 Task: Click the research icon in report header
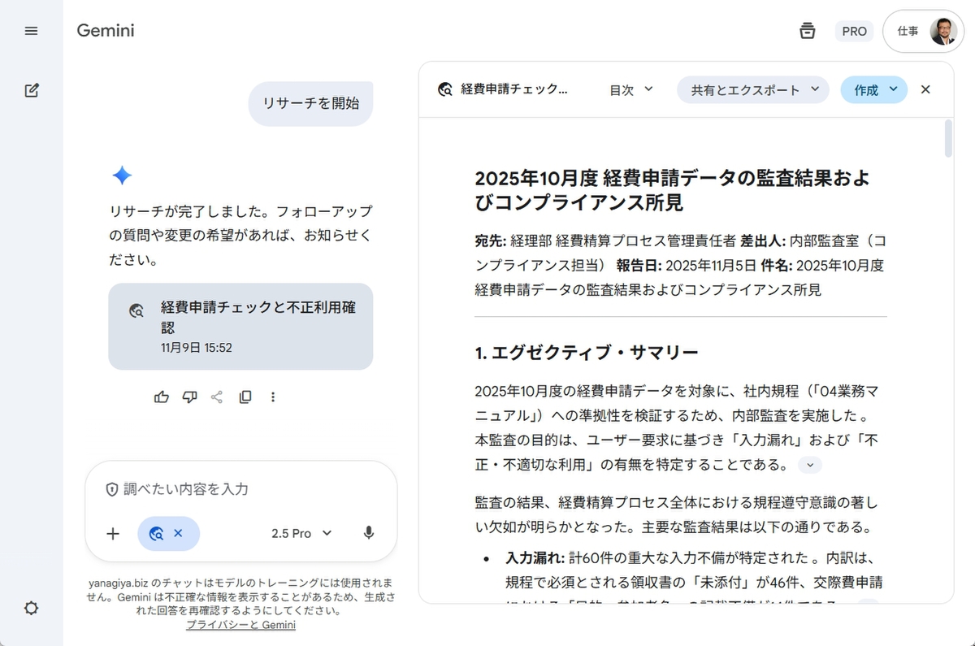coord(444,90)
